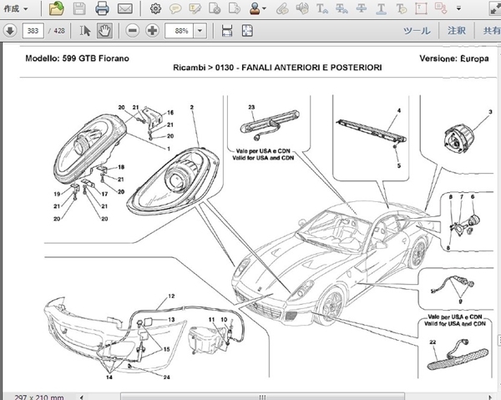
Task: Zoom out with the minus button
Action: point(132,31)
